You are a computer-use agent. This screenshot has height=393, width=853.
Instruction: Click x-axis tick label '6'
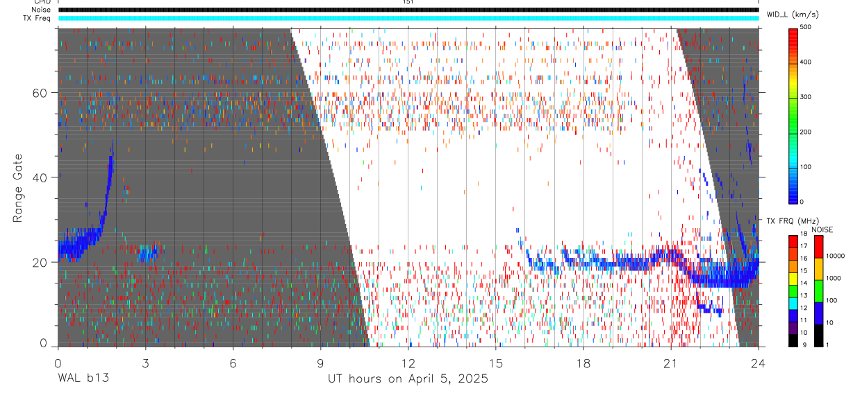click(x=233, y=363)
